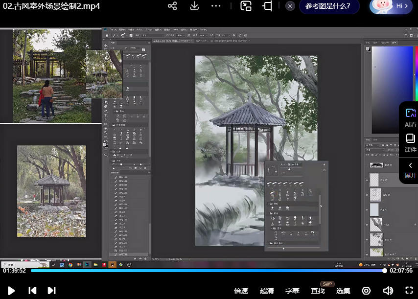This screenshot has width=418, height=299.
Task: Open the circular player settings icon
Action: click(x=366, y=290)
